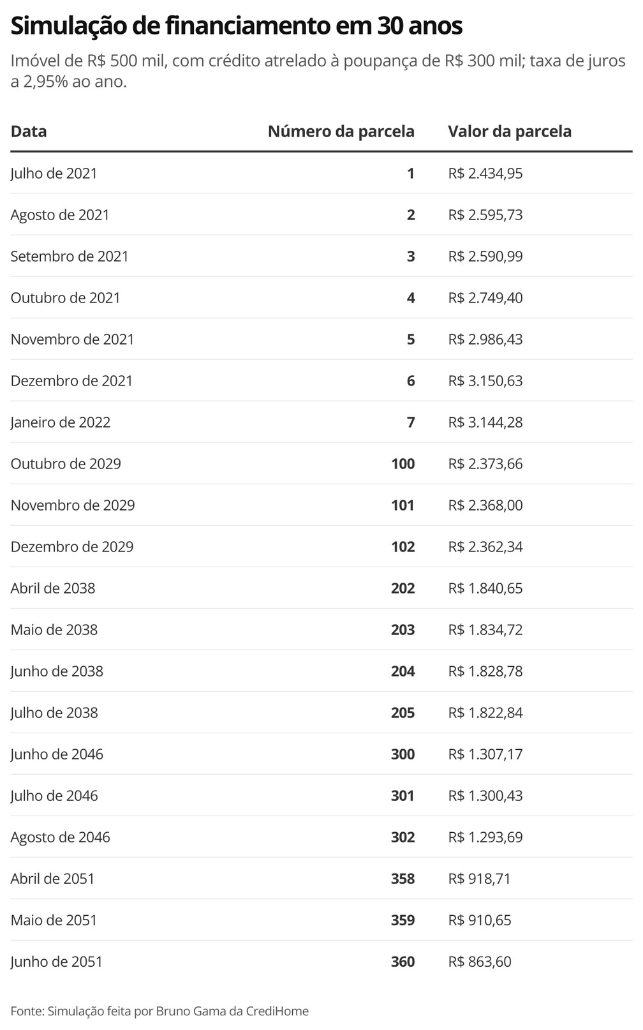Click the Número da parcela column header
Viewport: 643px width, 1030px height.
coord(341,131)
